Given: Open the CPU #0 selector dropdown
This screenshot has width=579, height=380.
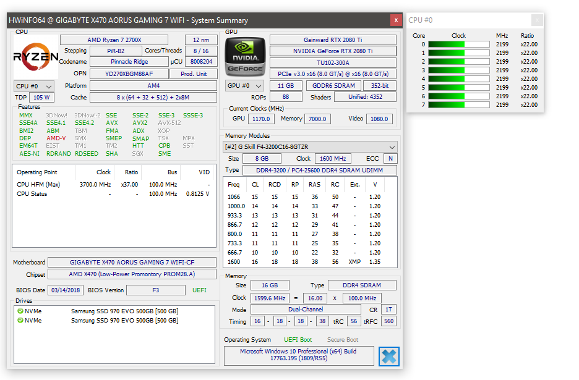Looking at the screenshot, I should coord(34,86).
